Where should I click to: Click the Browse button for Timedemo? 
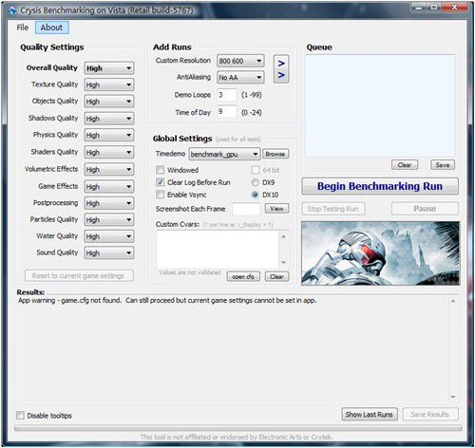tap(275, 154)
